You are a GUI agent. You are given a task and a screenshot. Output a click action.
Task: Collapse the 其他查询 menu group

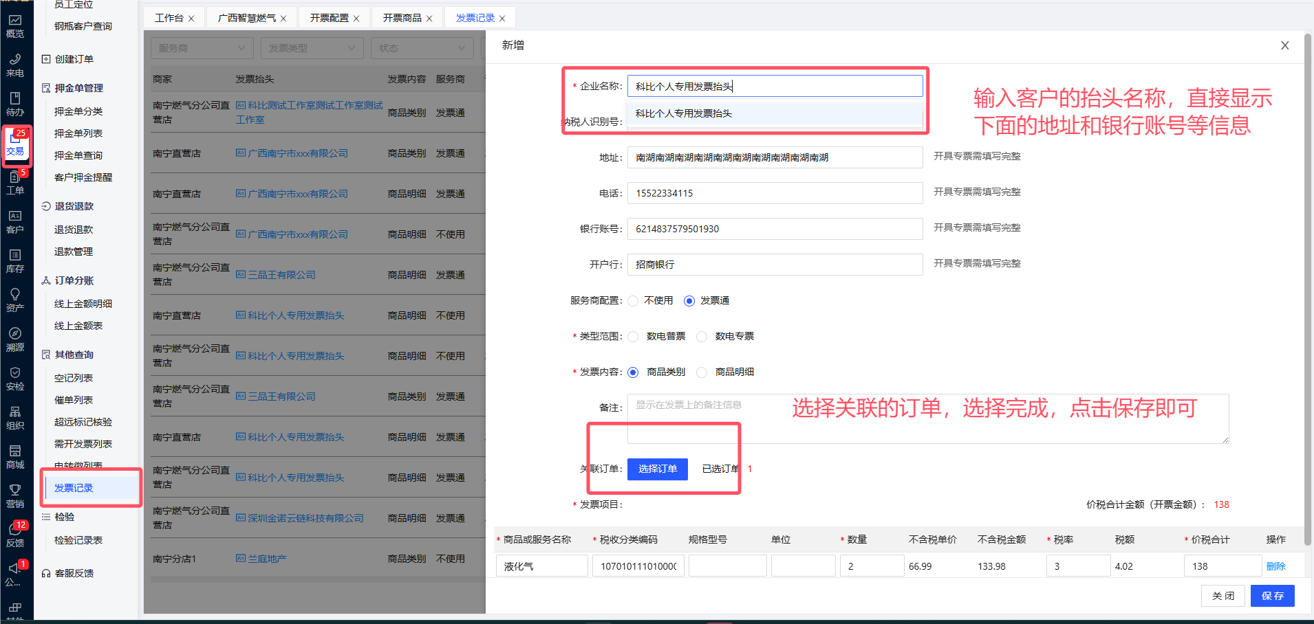tap(74, 355)
